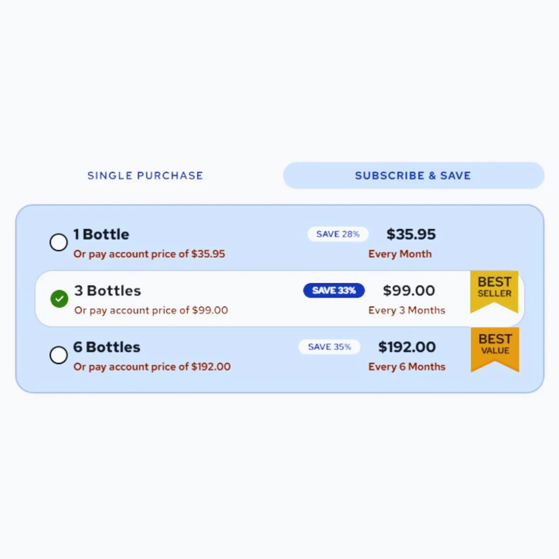Switch to the Single Purchase tab
Viewport: 559px width, 559px height.
[x=145, y=176]
